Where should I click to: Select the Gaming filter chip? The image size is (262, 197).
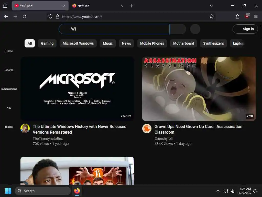click(47, 43)
